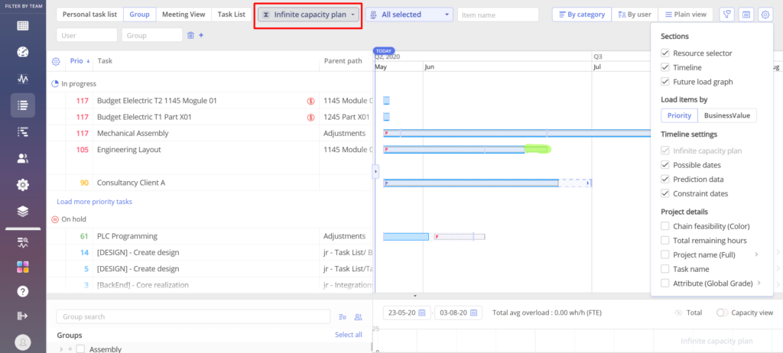Expand the Assembly group tree item

coord(60,349)
